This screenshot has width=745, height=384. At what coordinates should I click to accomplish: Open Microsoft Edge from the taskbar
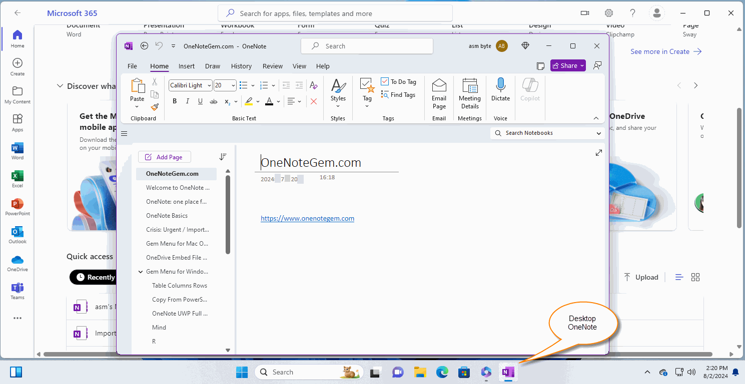pos(442,372)
